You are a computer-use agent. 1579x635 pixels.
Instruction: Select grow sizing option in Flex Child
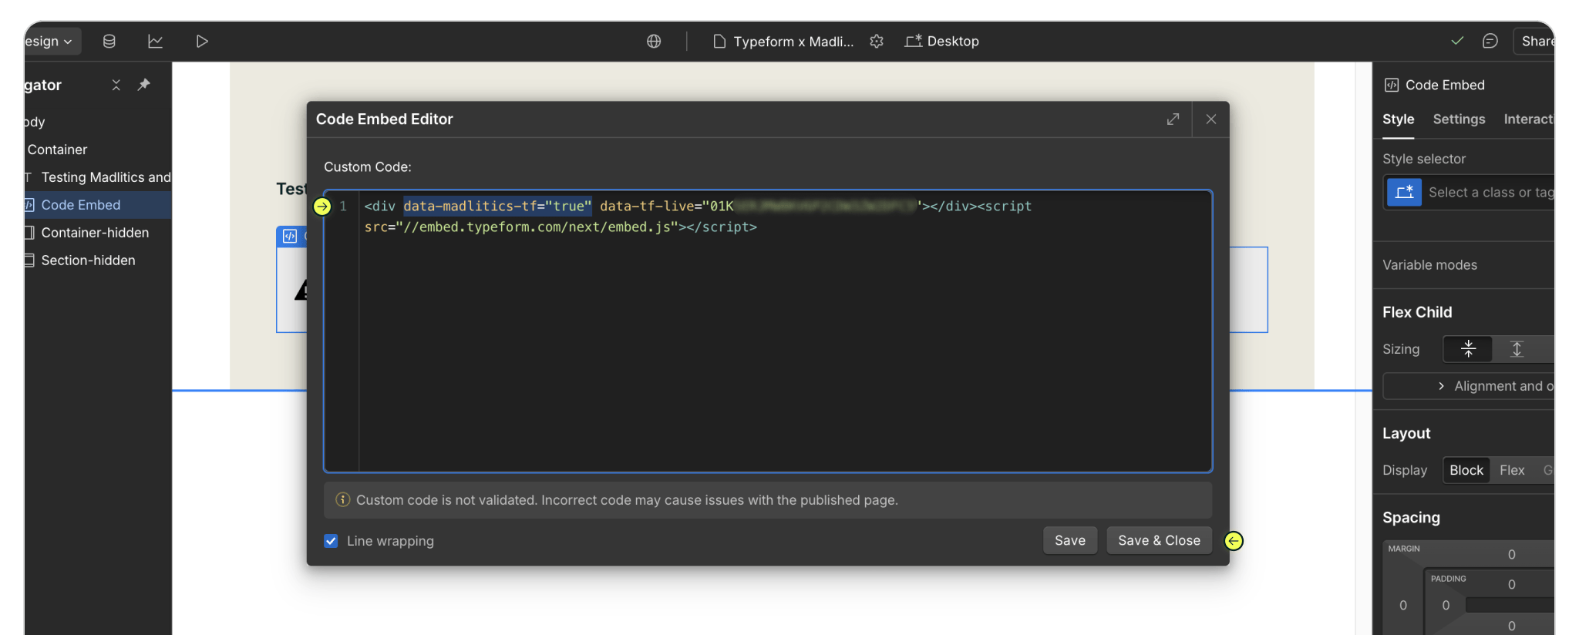pos(1517,349)
